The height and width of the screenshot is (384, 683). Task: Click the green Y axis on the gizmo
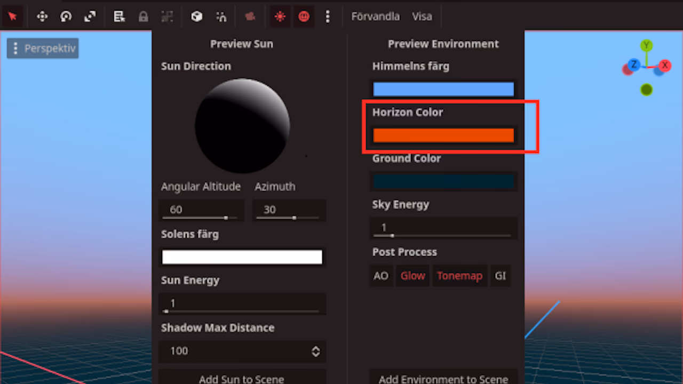point(647,46)
